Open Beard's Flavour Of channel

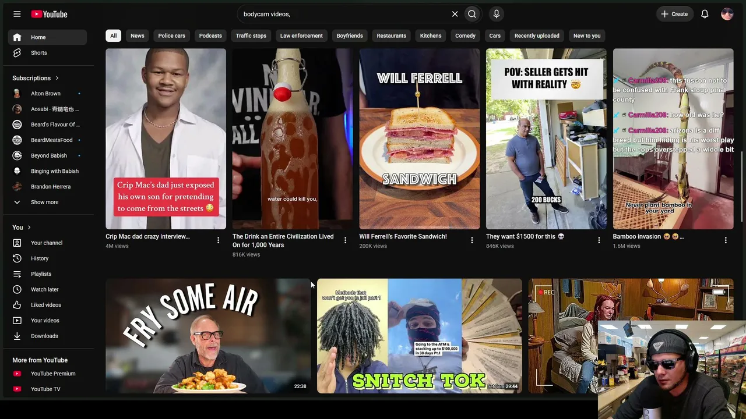point(47,125)
